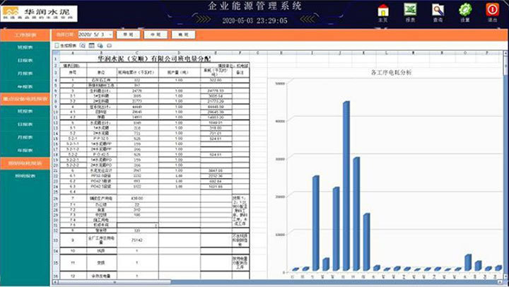Viewport: 509px width, 287px height.
Task: Click the last report toolbar icon
Action: tap(110, 45)
